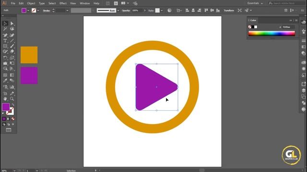Select the Shaper tool
Image resolution: width=307 pixels, height=172 pixels.
click(5, 52)
